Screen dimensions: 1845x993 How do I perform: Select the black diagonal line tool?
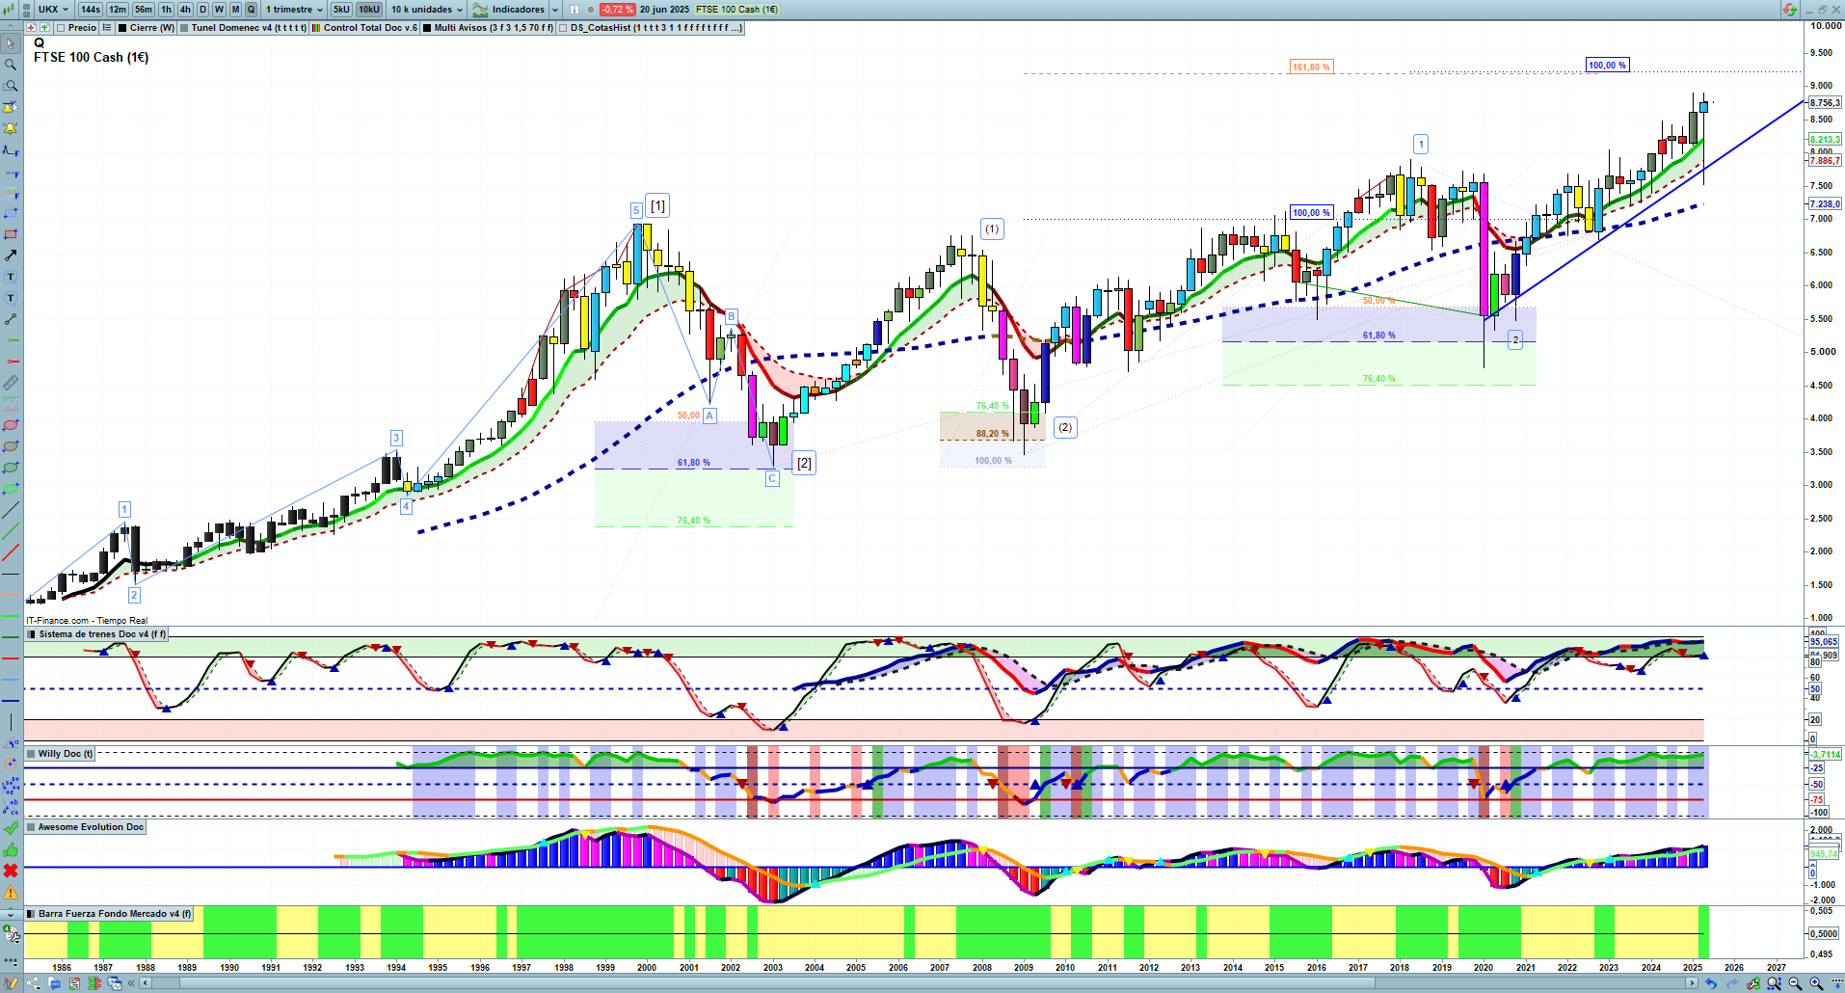pos(11,510)
